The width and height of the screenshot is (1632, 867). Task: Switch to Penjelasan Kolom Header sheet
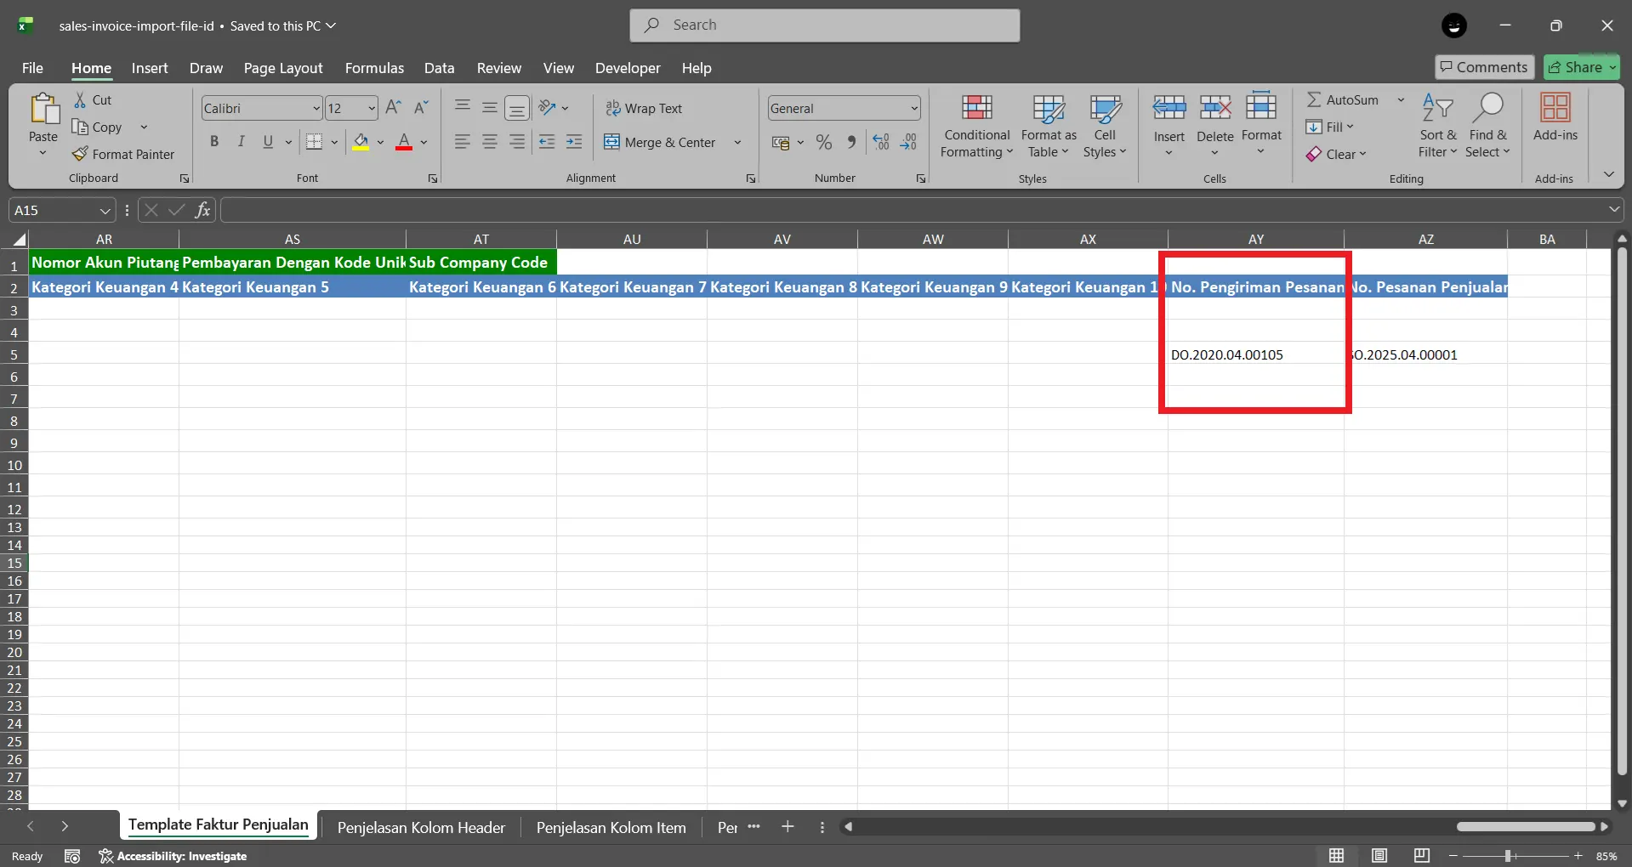(421, 827)
